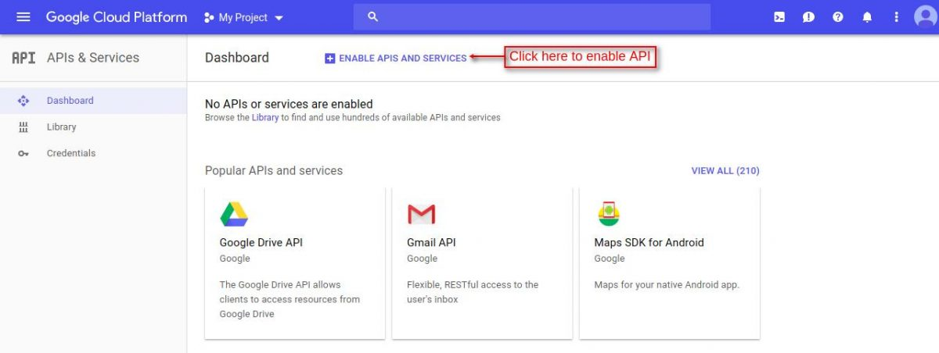939x353 pixels.
Task: Expand the My Project selector dropdown
Action: [x=243, y=17]
